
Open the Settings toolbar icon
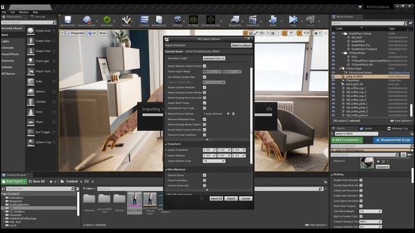point(178,21)
